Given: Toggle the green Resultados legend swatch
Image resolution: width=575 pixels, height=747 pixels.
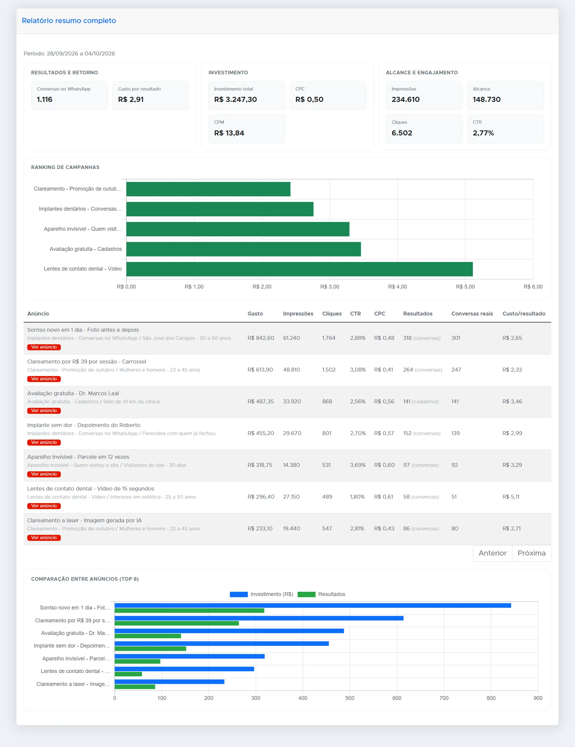Looking at the screenshot, I should tap(306, 594).
